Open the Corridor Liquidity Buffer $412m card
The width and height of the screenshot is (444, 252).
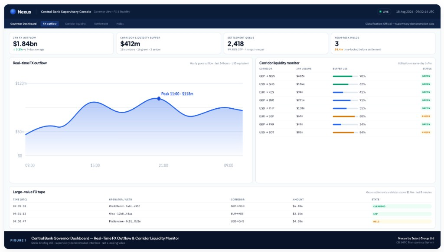(x=169, y=43)
